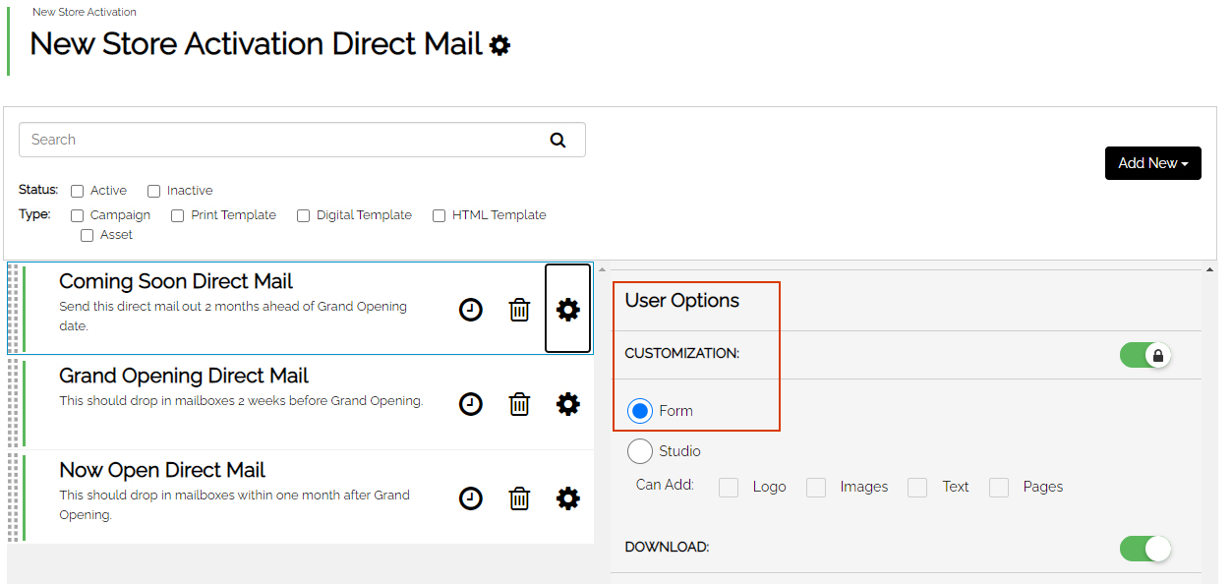Check the Active status filter
Viewport: 1232px width, 584px height.
tap(77, 191)
